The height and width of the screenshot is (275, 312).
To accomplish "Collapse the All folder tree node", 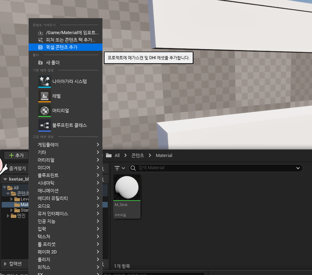I will (x=5, y=187).
